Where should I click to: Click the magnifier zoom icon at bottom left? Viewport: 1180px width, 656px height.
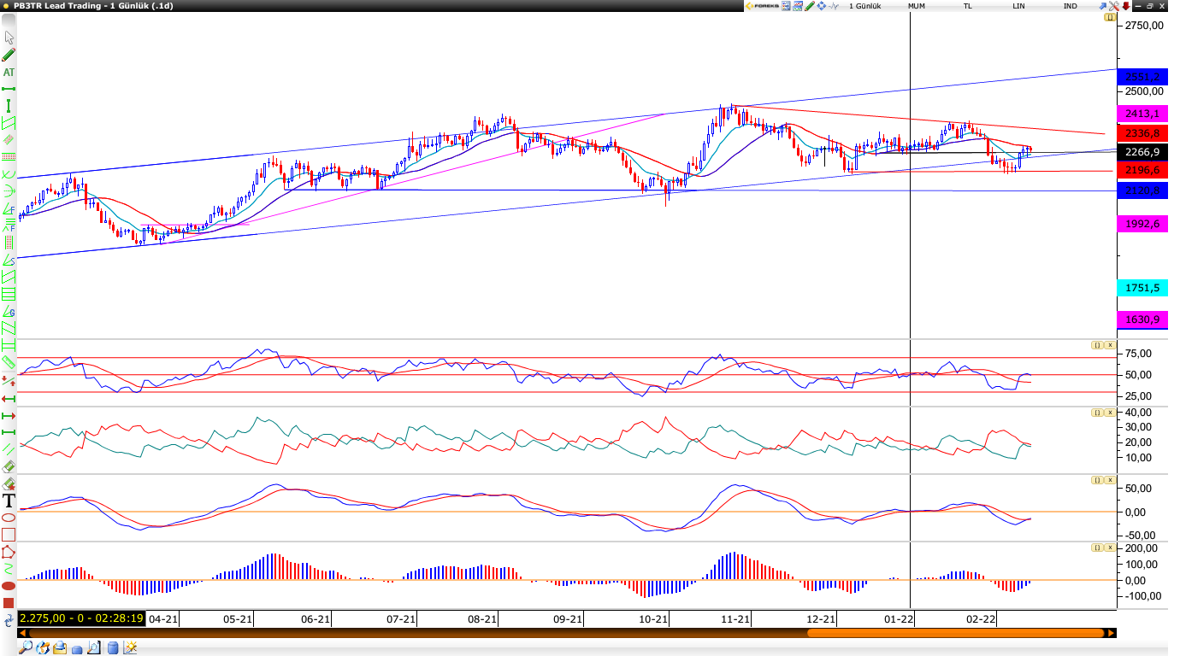pyautogui.click(x=27, y=647)
